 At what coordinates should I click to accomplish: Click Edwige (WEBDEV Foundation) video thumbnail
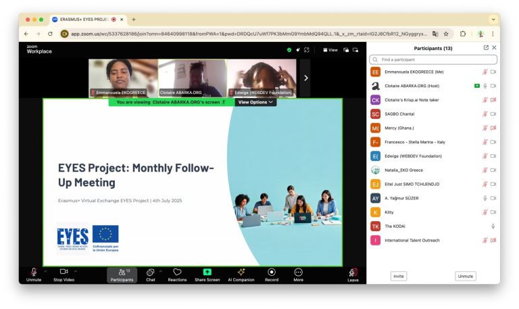(262, 78)
